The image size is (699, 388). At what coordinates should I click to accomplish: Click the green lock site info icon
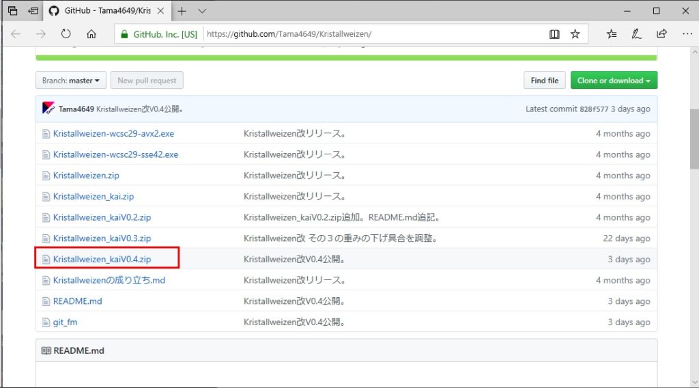click(124, 34)
